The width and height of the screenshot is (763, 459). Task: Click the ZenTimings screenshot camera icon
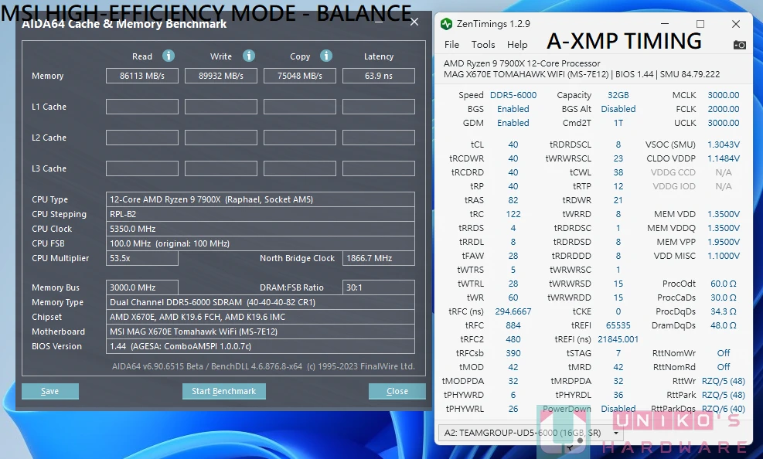(739, 45)
